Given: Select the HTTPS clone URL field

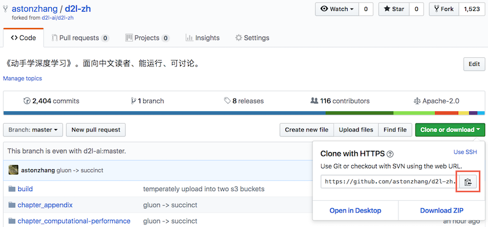Looking at the screenshot, I should [390, 182].
